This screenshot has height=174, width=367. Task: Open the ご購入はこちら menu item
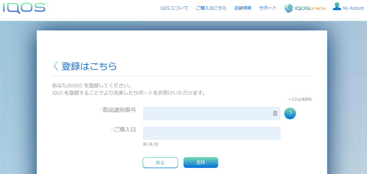point(211,8)
